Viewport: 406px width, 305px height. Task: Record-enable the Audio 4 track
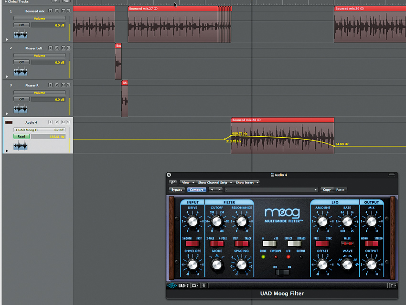coord(57,122)
